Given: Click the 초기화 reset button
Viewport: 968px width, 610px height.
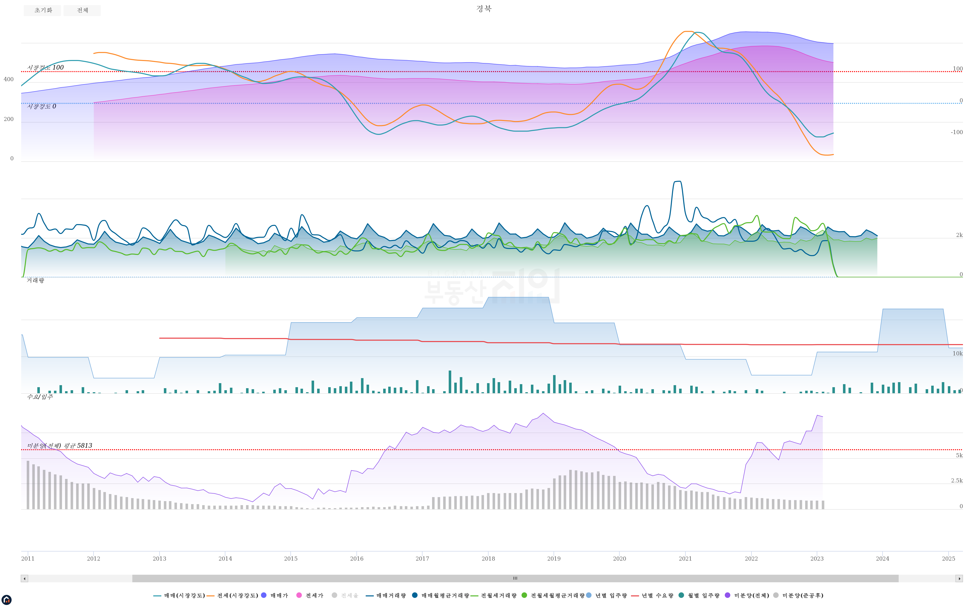Looking at the screenshot, I should point(42,10).
